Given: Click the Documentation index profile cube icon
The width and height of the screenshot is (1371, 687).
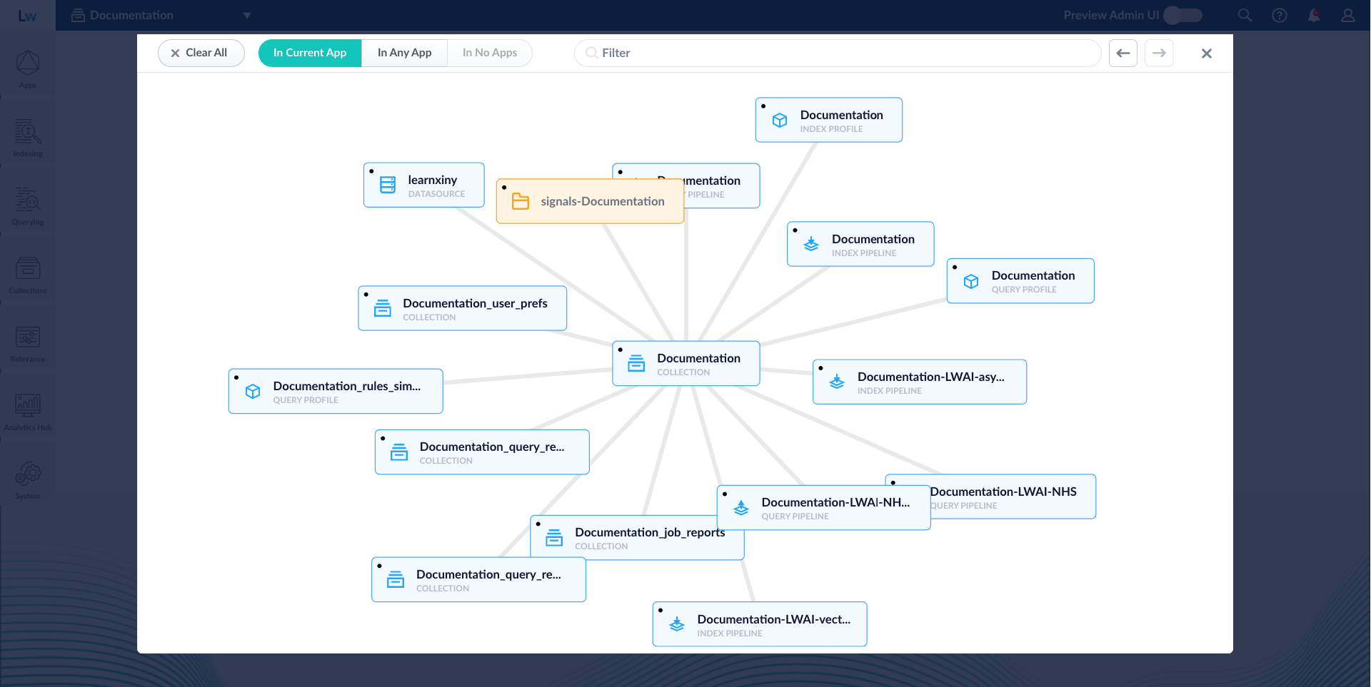Looking at the screenshot, I should (x=780, y=120).
